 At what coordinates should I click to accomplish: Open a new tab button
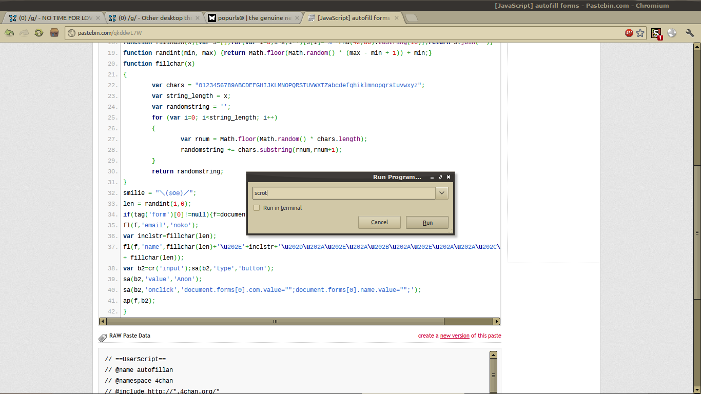coord(412,18)
